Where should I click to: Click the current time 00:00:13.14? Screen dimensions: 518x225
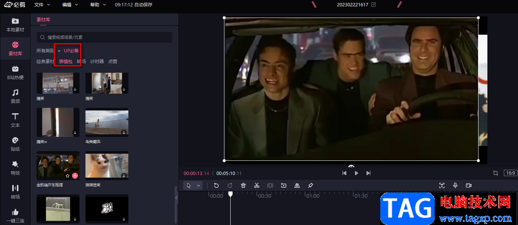196,173
